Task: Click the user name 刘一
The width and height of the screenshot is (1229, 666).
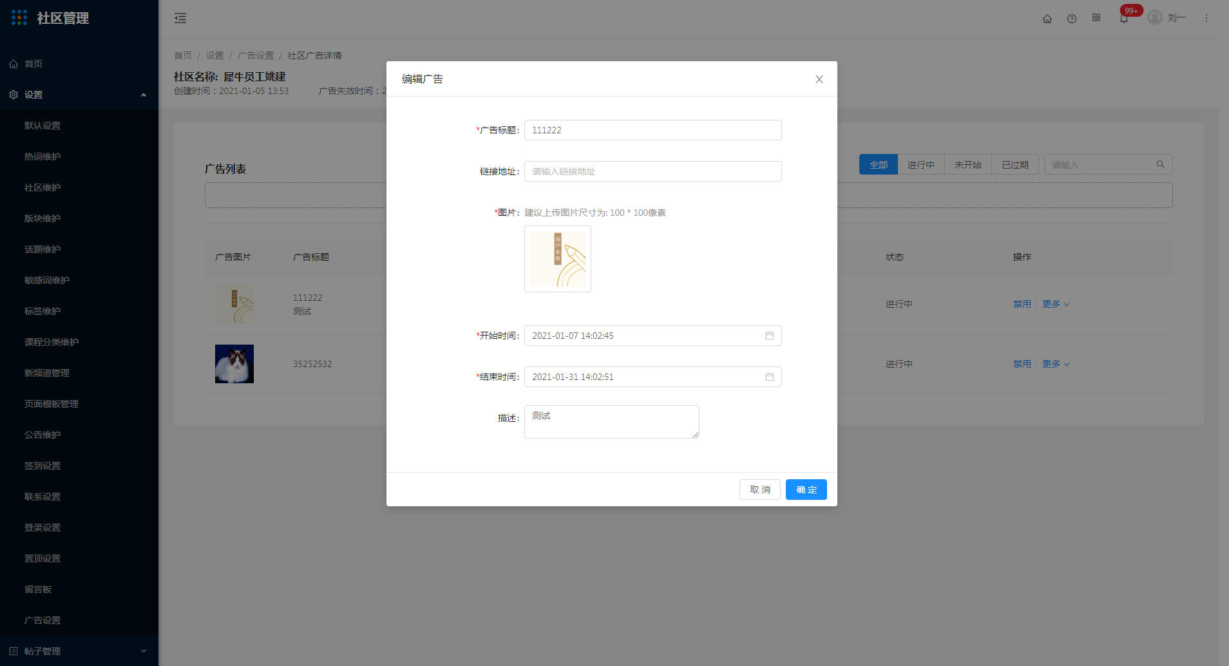Action: click(1176, 18)
